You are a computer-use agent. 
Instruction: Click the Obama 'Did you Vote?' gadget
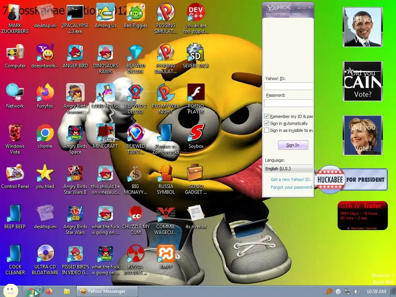(363, 27)
